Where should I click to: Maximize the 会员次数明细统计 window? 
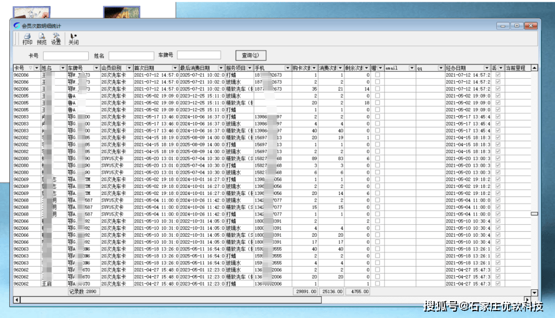(x=517, y=26)
